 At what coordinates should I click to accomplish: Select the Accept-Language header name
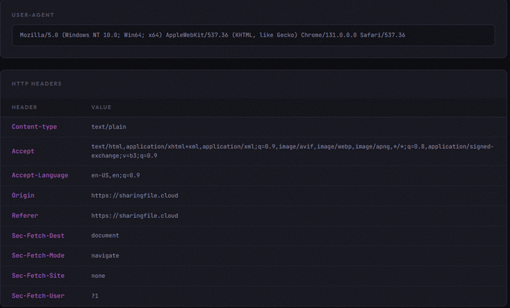coord(40,176)
